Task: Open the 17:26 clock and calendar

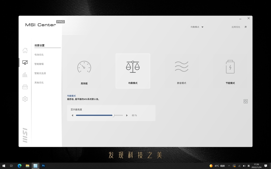Action: (256, 166)
